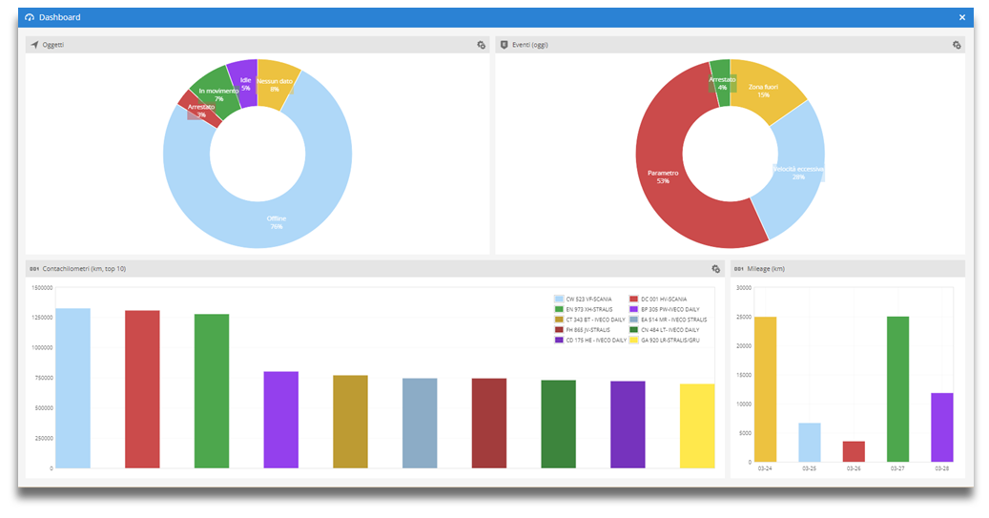989x518 pixels.
Task: Select the Velocità eccessiva 28% slice
Action: point(798,173)
